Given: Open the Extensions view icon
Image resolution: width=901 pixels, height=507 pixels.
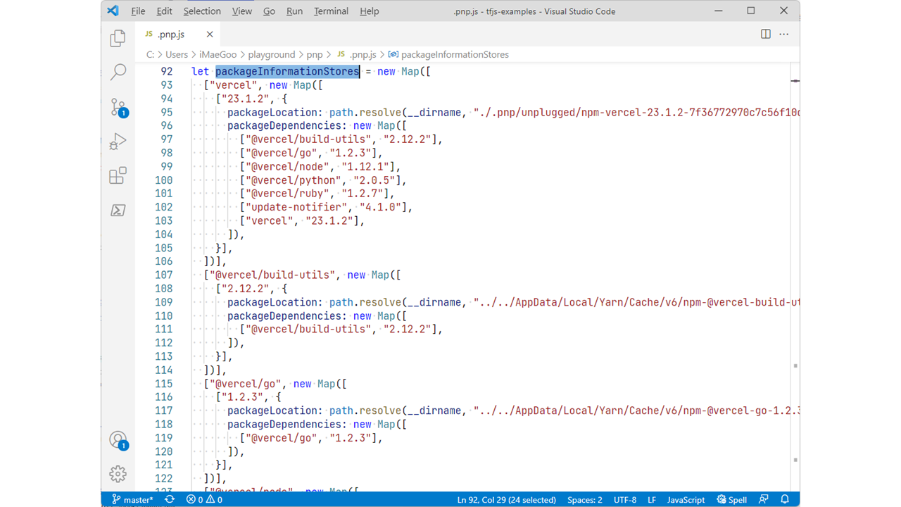Looking at the screenshot, I should point(118,175).
